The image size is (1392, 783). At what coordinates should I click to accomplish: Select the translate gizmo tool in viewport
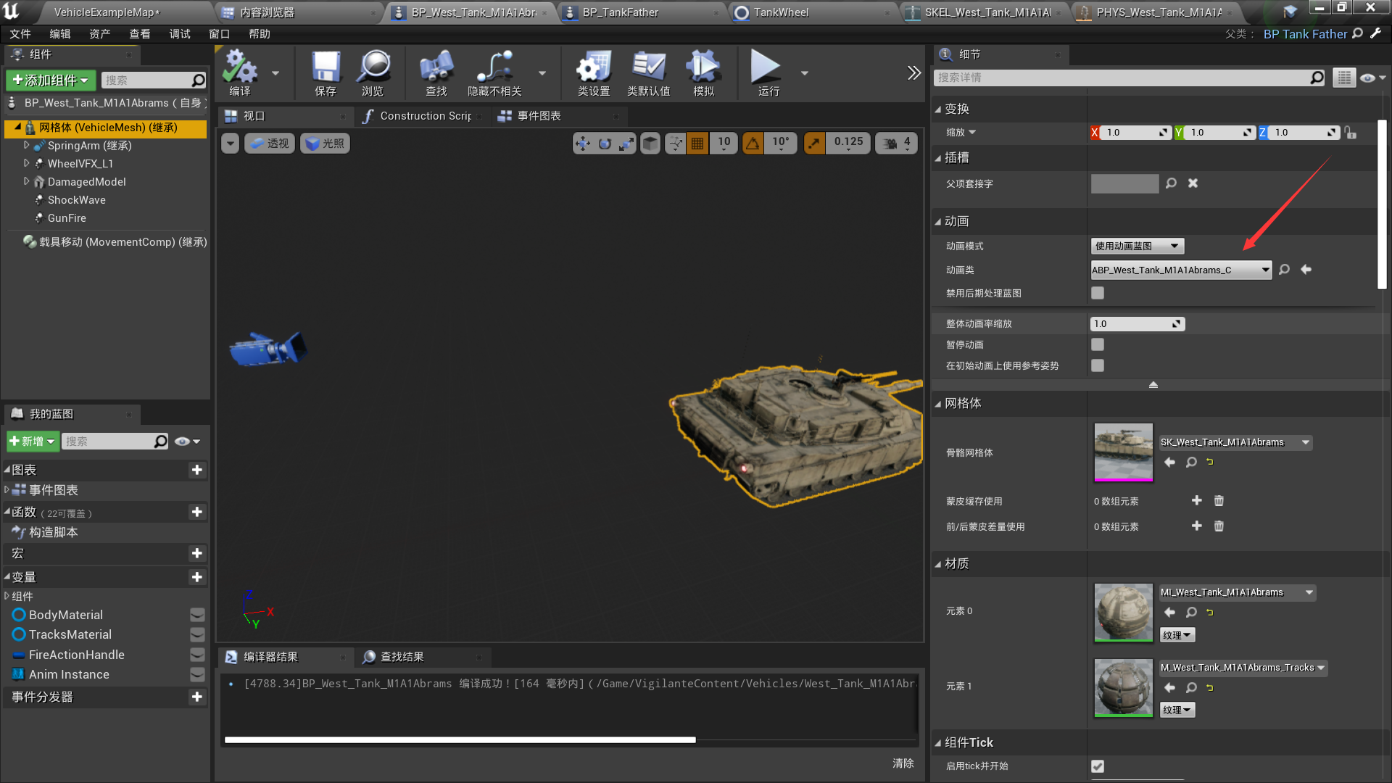click(x=582, y=144)
